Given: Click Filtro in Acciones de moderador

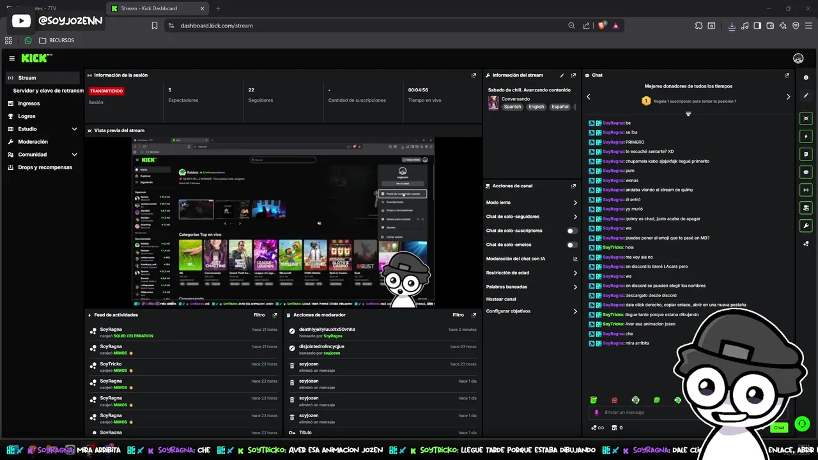Looking at the screenshot, I should click(458, 315).
